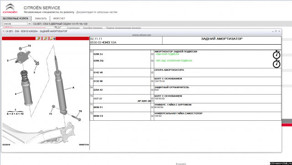Image resolution: width=292 pixels, height=165 pixels.
Task: Click the shock absorber drawing
Action: coord(61,86)
